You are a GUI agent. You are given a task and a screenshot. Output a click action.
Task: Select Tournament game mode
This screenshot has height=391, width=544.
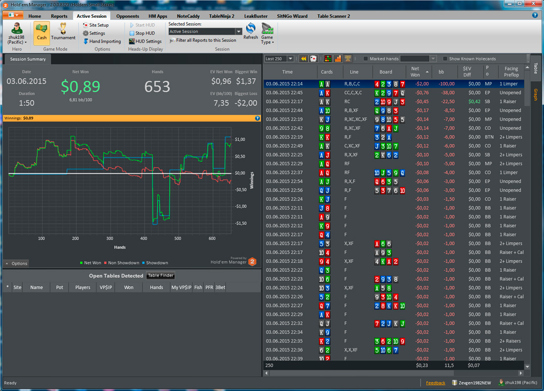pos(63,32)
